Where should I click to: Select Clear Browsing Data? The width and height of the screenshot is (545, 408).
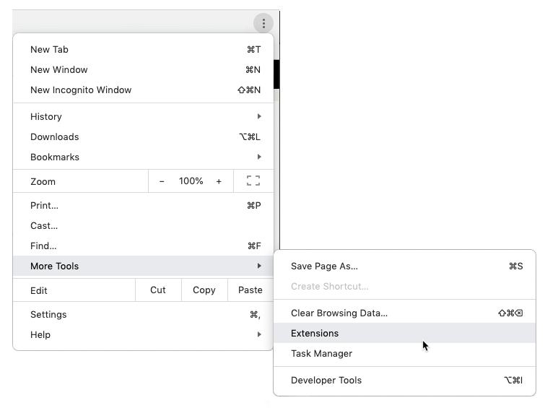point(339,313)
